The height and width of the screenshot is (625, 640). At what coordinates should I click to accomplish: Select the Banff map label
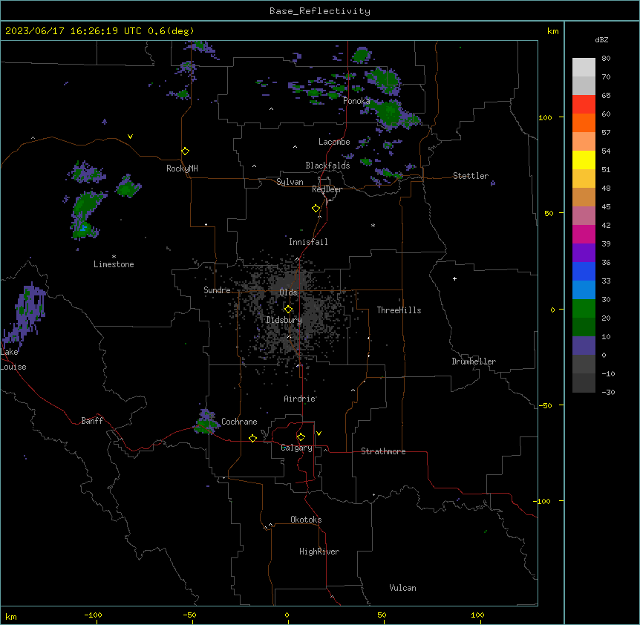click(x=92, y=421)
